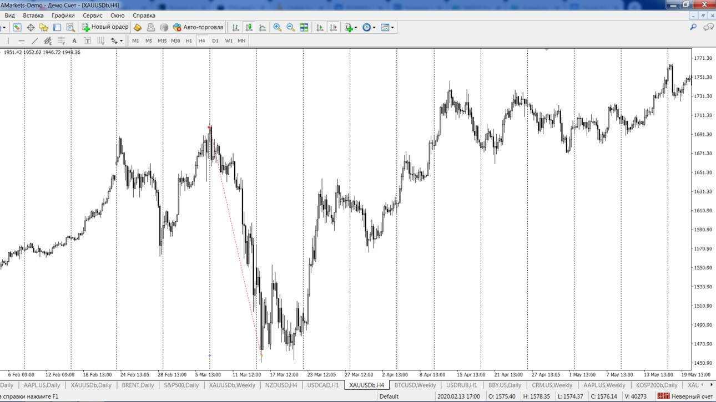Open the Strategy Tester magnifier icon
Image resolution: width=716 pixels, height=402 pixels.
click(x=70, y=27)
